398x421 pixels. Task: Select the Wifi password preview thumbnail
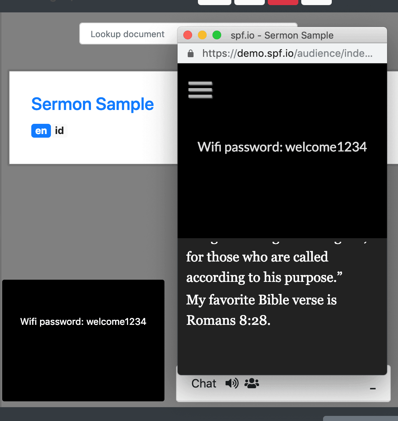pyautogui.click(x=83, y=341)
